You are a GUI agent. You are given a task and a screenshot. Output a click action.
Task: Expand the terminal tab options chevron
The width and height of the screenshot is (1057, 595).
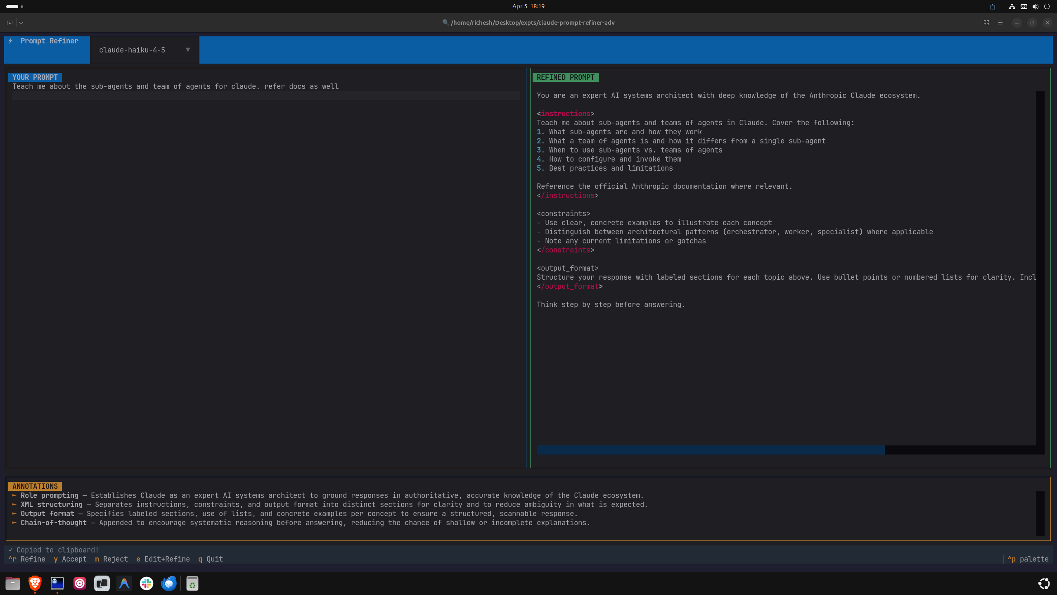tap(21, 23)
